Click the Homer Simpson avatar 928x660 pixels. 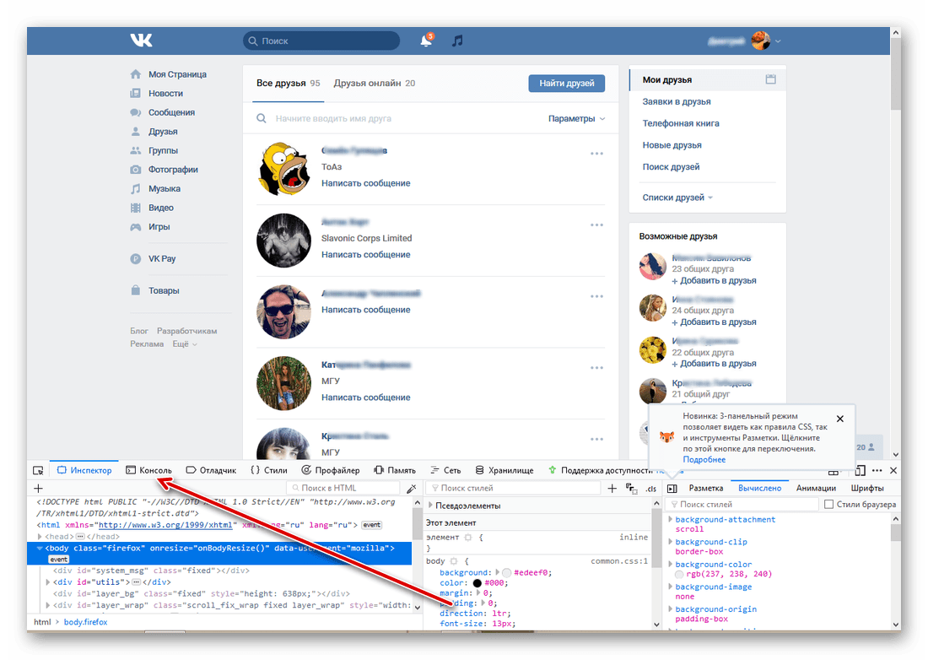pos(284,169)
